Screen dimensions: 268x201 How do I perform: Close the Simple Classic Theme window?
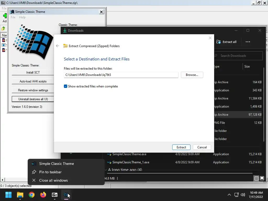tap(101, 12)
